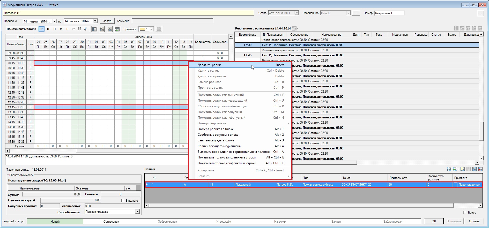Viewport: 489px width, 228px height.
Task: Open Способ оплаты dropdown
Action: [x=137, y=212]
